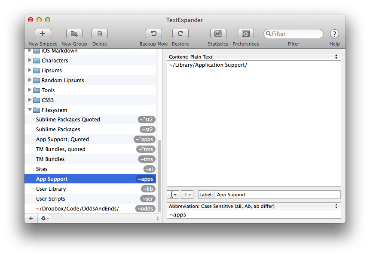Open the Preferences icon
This screenshot has width=370, height=257.
coord(246,34)
